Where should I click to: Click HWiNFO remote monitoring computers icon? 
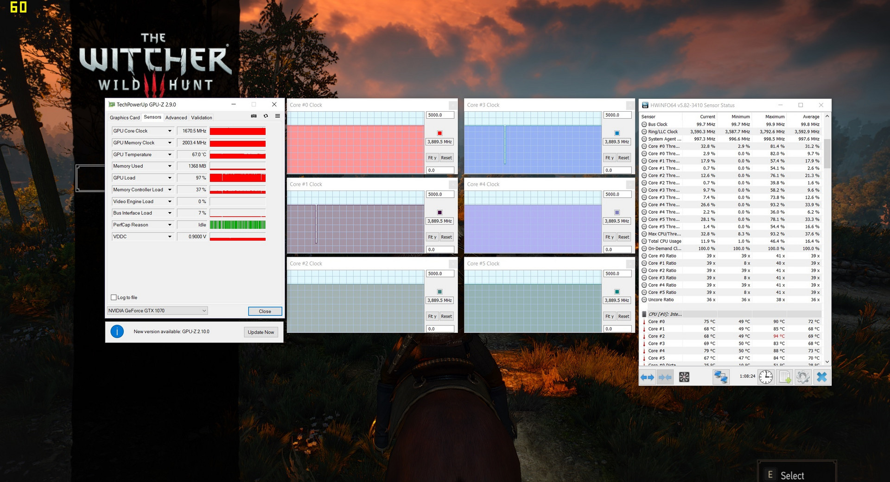click(721, 377)
